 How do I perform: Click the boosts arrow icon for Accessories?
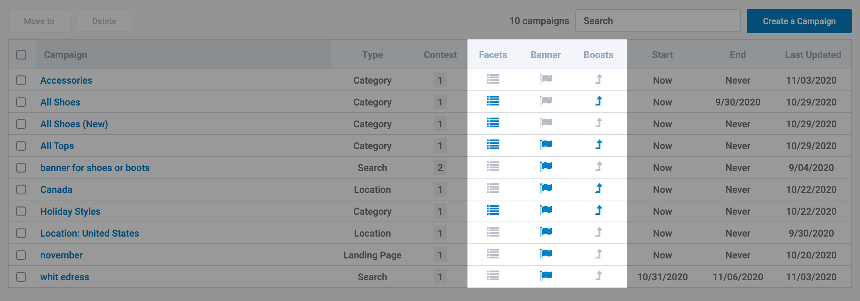[599, 79]
